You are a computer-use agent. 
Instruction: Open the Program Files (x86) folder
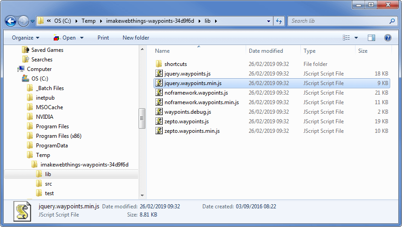(x=58, y=136)
